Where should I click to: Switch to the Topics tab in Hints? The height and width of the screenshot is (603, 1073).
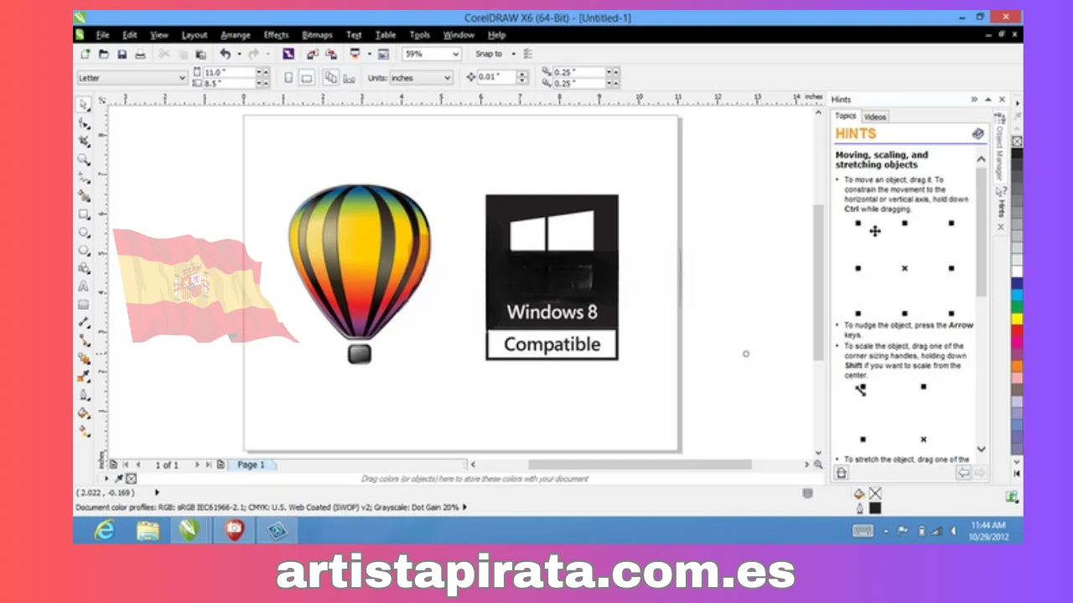846,116
